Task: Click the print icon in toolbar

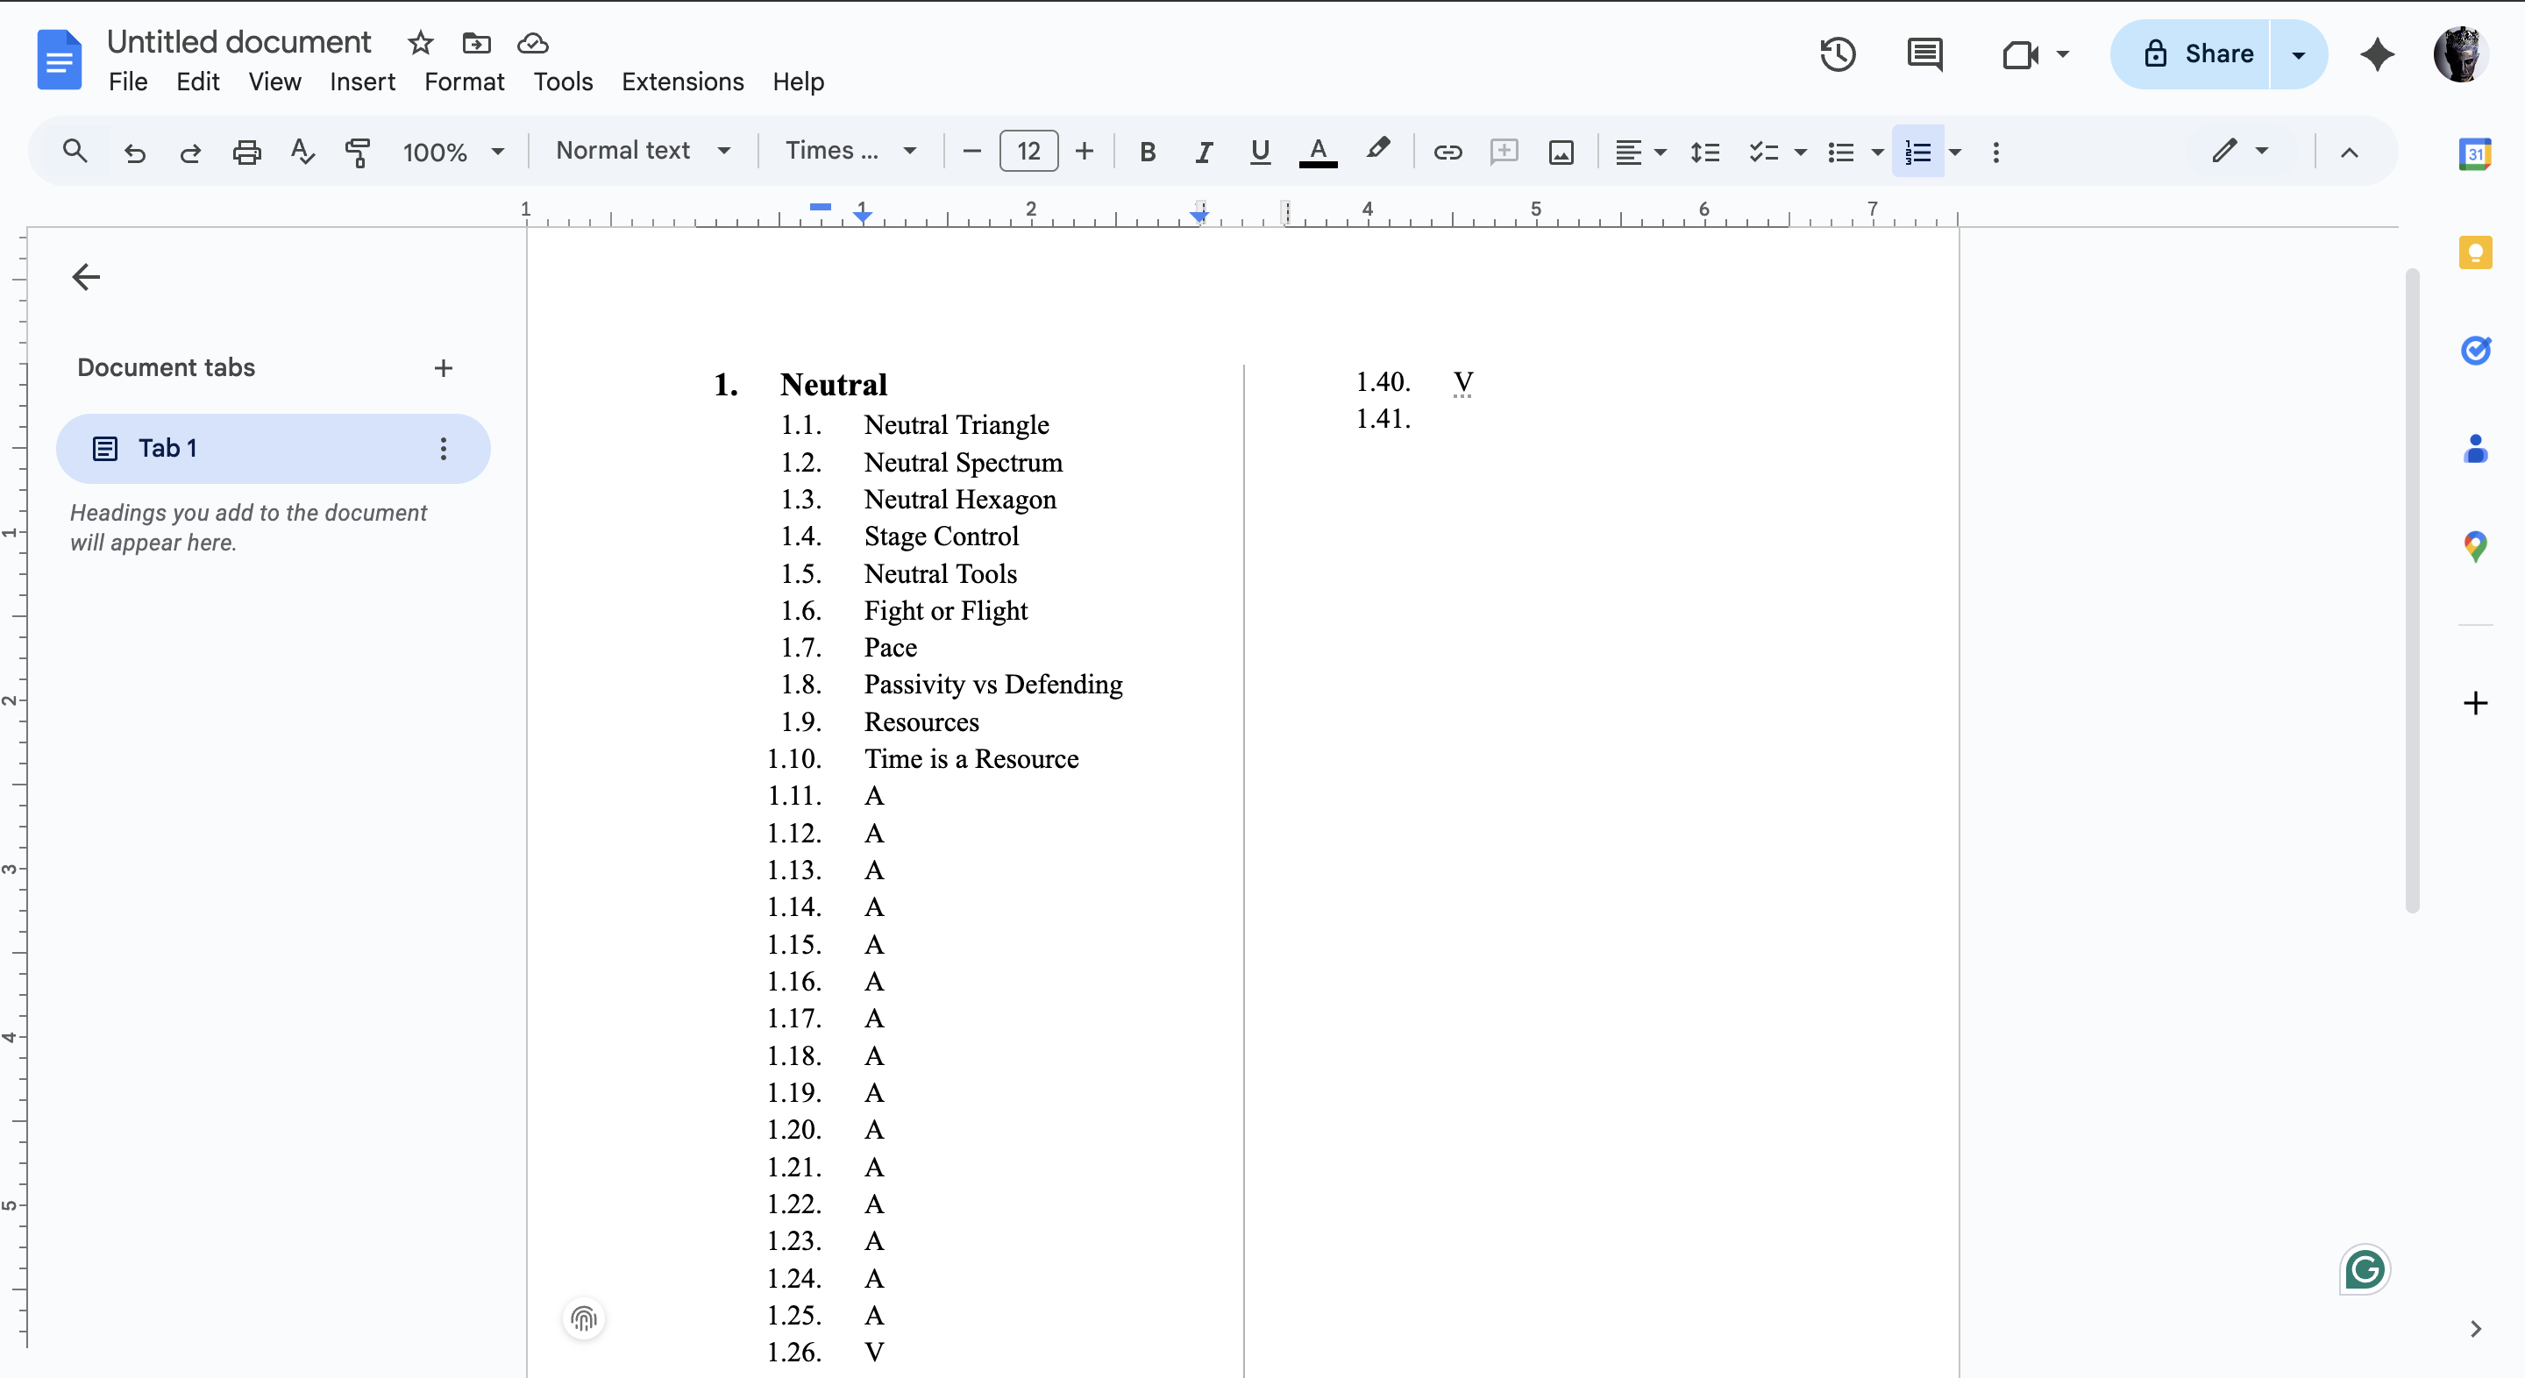Action: [246, 152]
